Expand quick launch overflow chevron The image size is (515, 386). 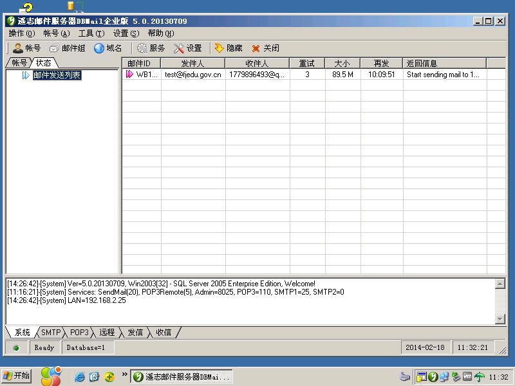coord(124,374)
